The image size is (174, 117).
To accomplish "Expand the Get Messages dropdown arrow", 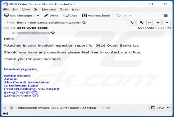I will pos(38,16).
